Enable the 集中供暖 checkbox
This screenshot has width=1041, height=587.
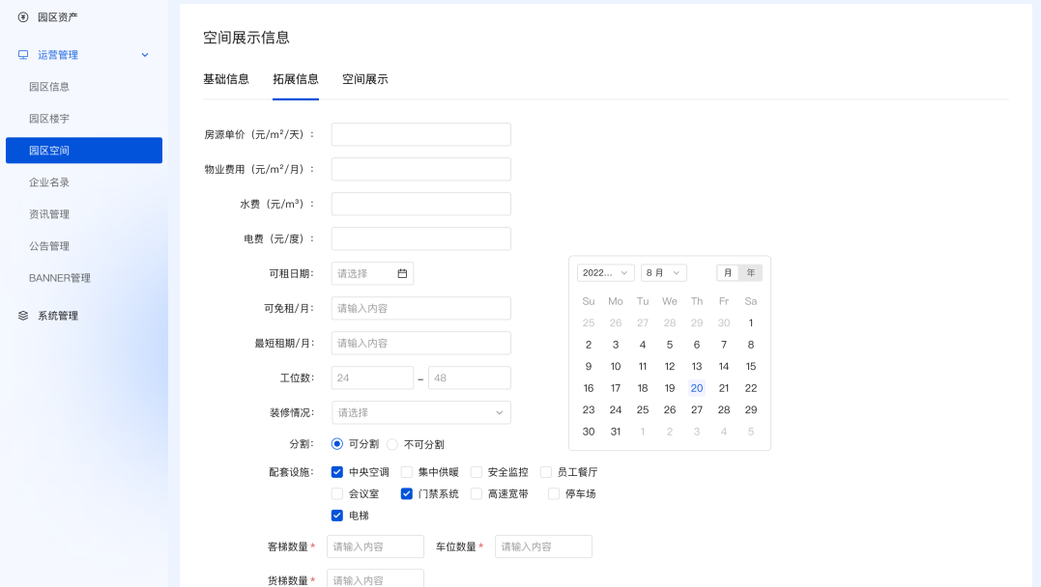pyautogui.click(x=407, y=472)
